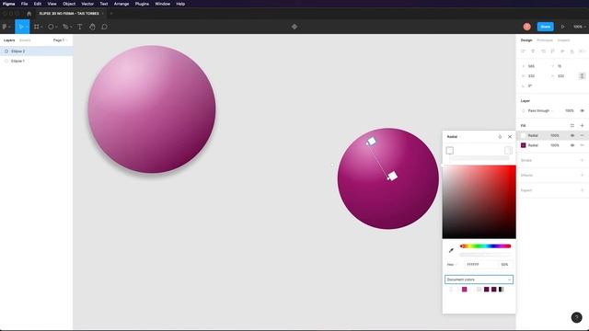Open the Object menu
The image size is (589, 331).
point(69,4)
